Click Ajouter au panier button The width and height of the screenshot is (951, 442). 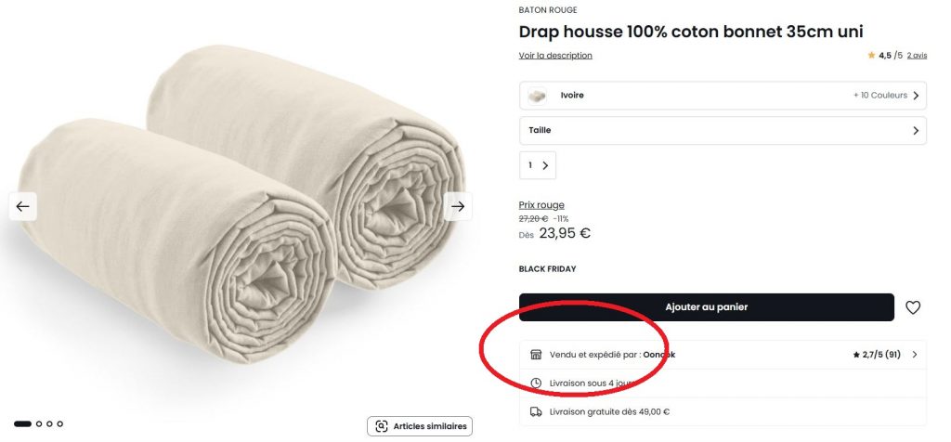706,307
